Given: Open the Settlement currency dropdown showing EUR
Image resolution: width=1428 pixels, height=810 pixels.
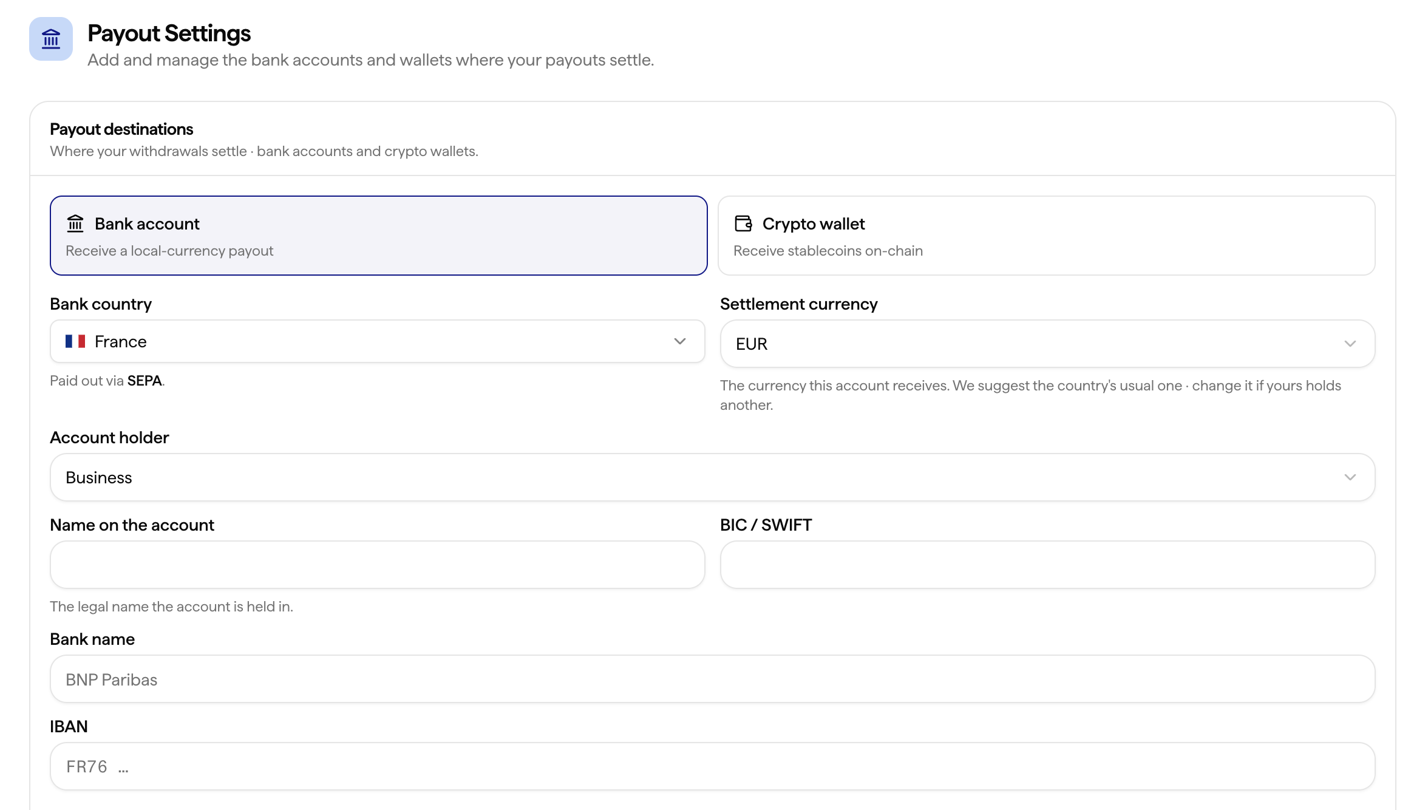Looking at the screenshot, I should coord(1047,344).
